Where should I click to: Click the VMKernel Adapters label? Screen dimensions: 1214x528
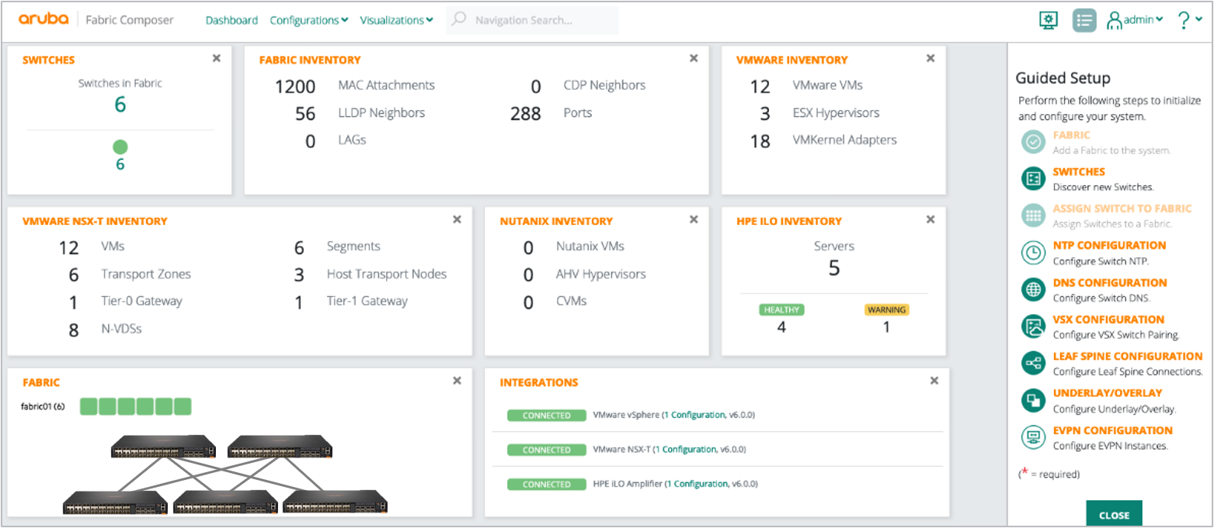[844, 140]
